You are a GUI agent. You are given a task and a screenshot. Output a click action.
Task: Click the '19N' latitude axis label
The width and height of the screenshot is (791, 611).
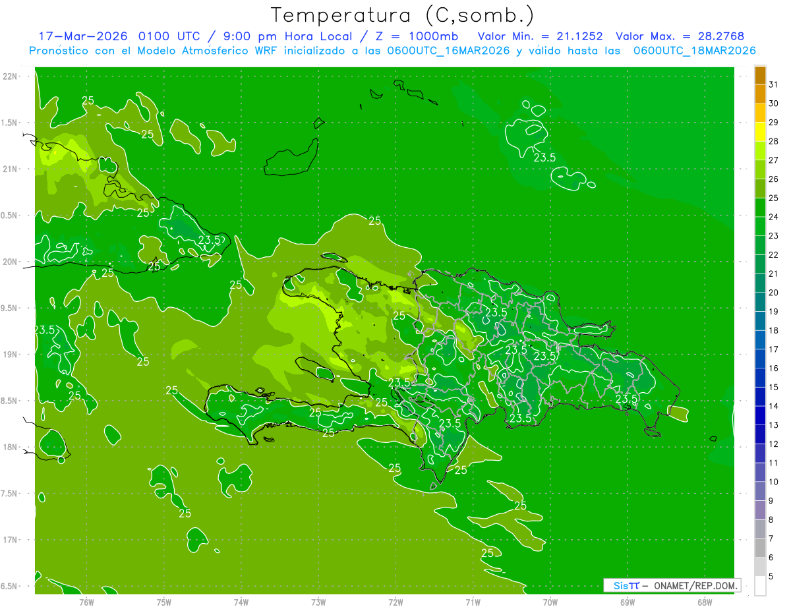click(10, 354)
